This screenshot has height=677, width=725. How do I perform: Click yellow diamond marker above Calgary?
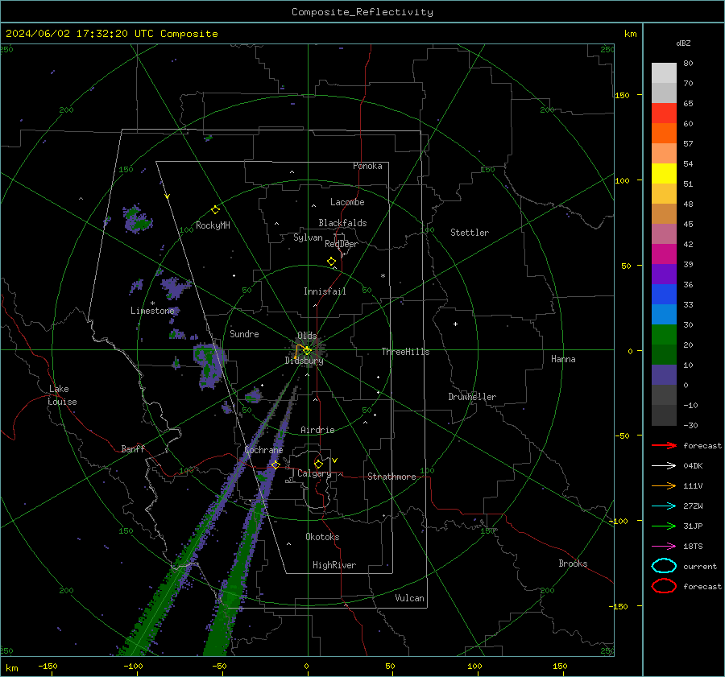coord(318,464)
